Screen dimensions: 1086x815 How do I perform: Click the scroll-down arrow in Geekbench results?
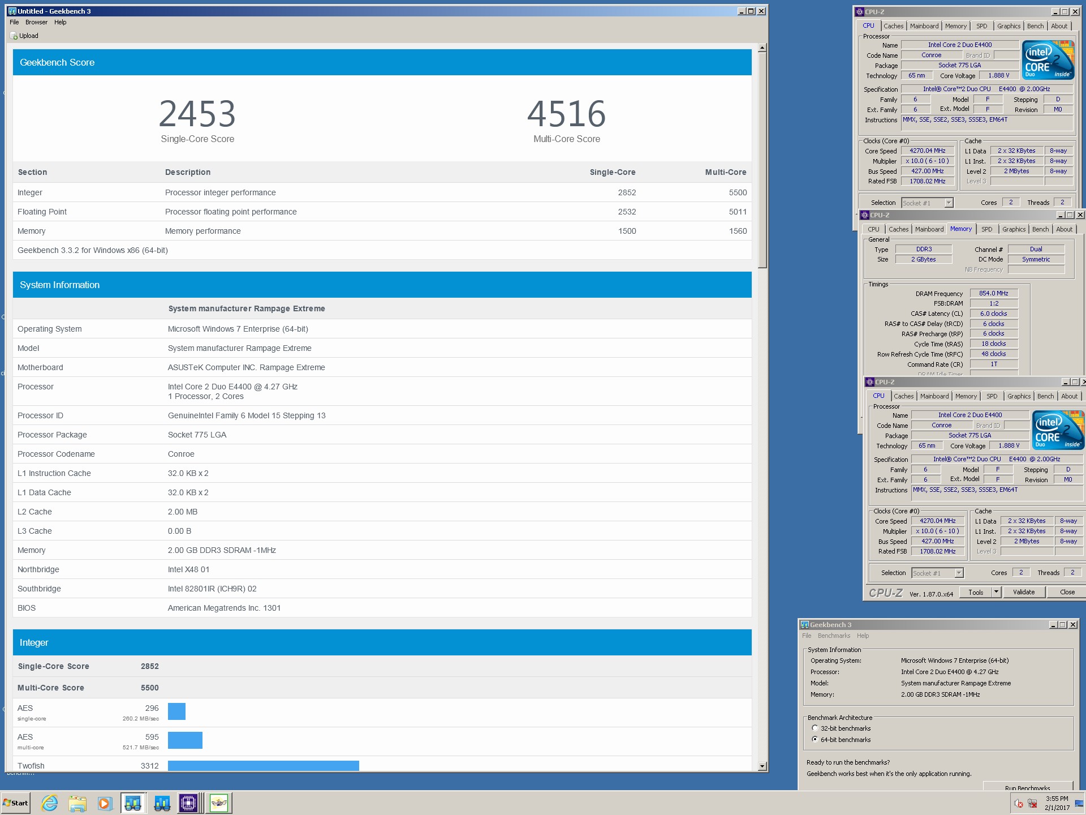click(x=762, y=766)
